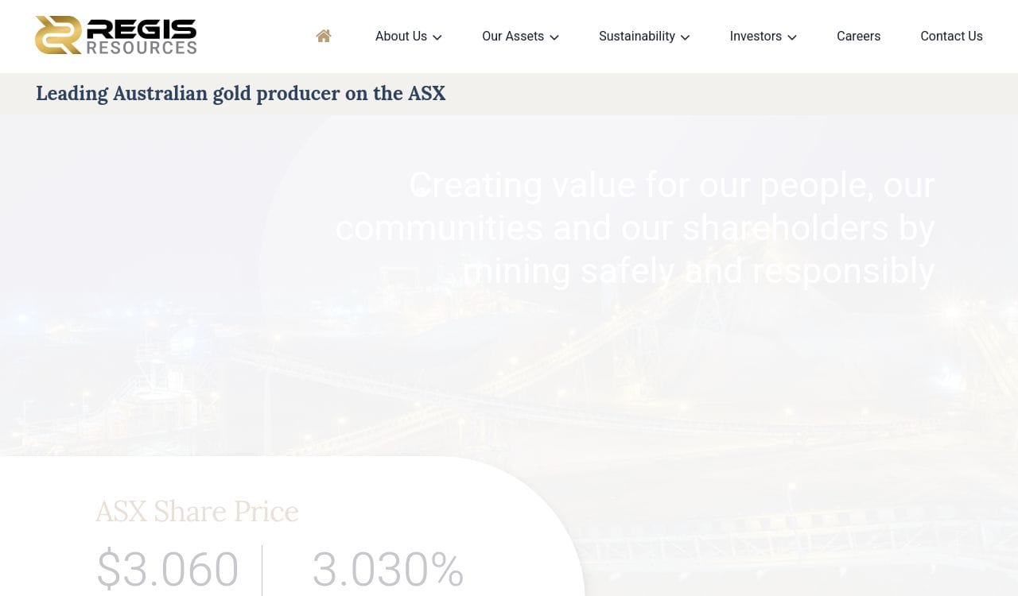Expand the Our Assets dropdown chevron
This screenshot has width=1018, height=596.
[x=554, y=37]
